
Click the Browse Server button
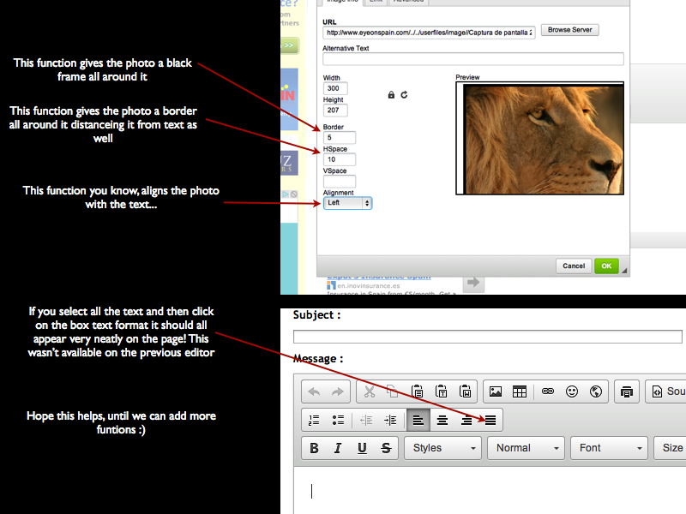[x=569, y=30]
